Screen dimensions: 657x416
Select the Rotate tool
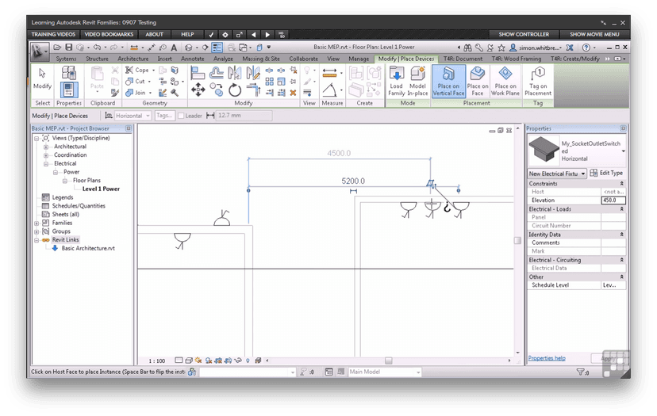tap(235, 90)
